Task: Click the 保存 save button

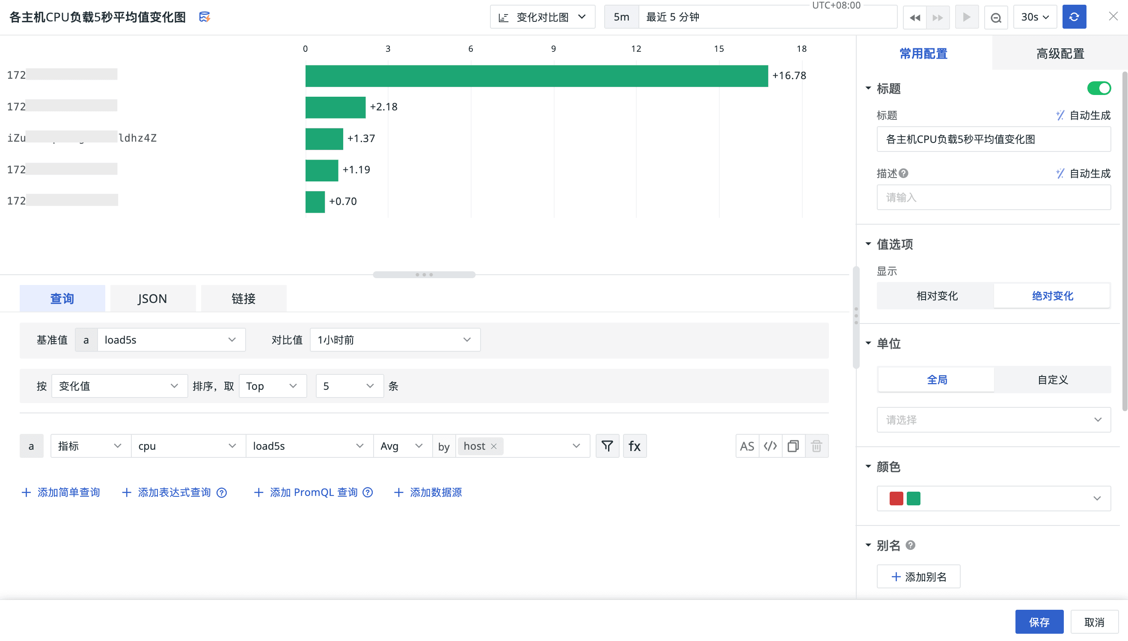Action: tap(1039, 622)
